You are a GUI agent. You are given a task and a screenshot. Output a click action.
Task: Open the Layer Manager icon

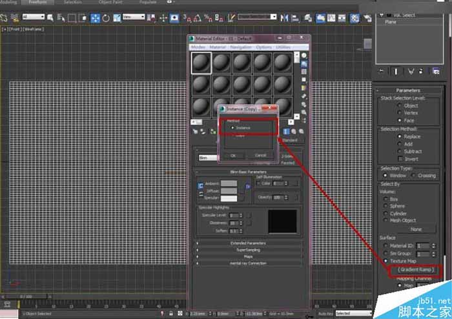point(308,18)
